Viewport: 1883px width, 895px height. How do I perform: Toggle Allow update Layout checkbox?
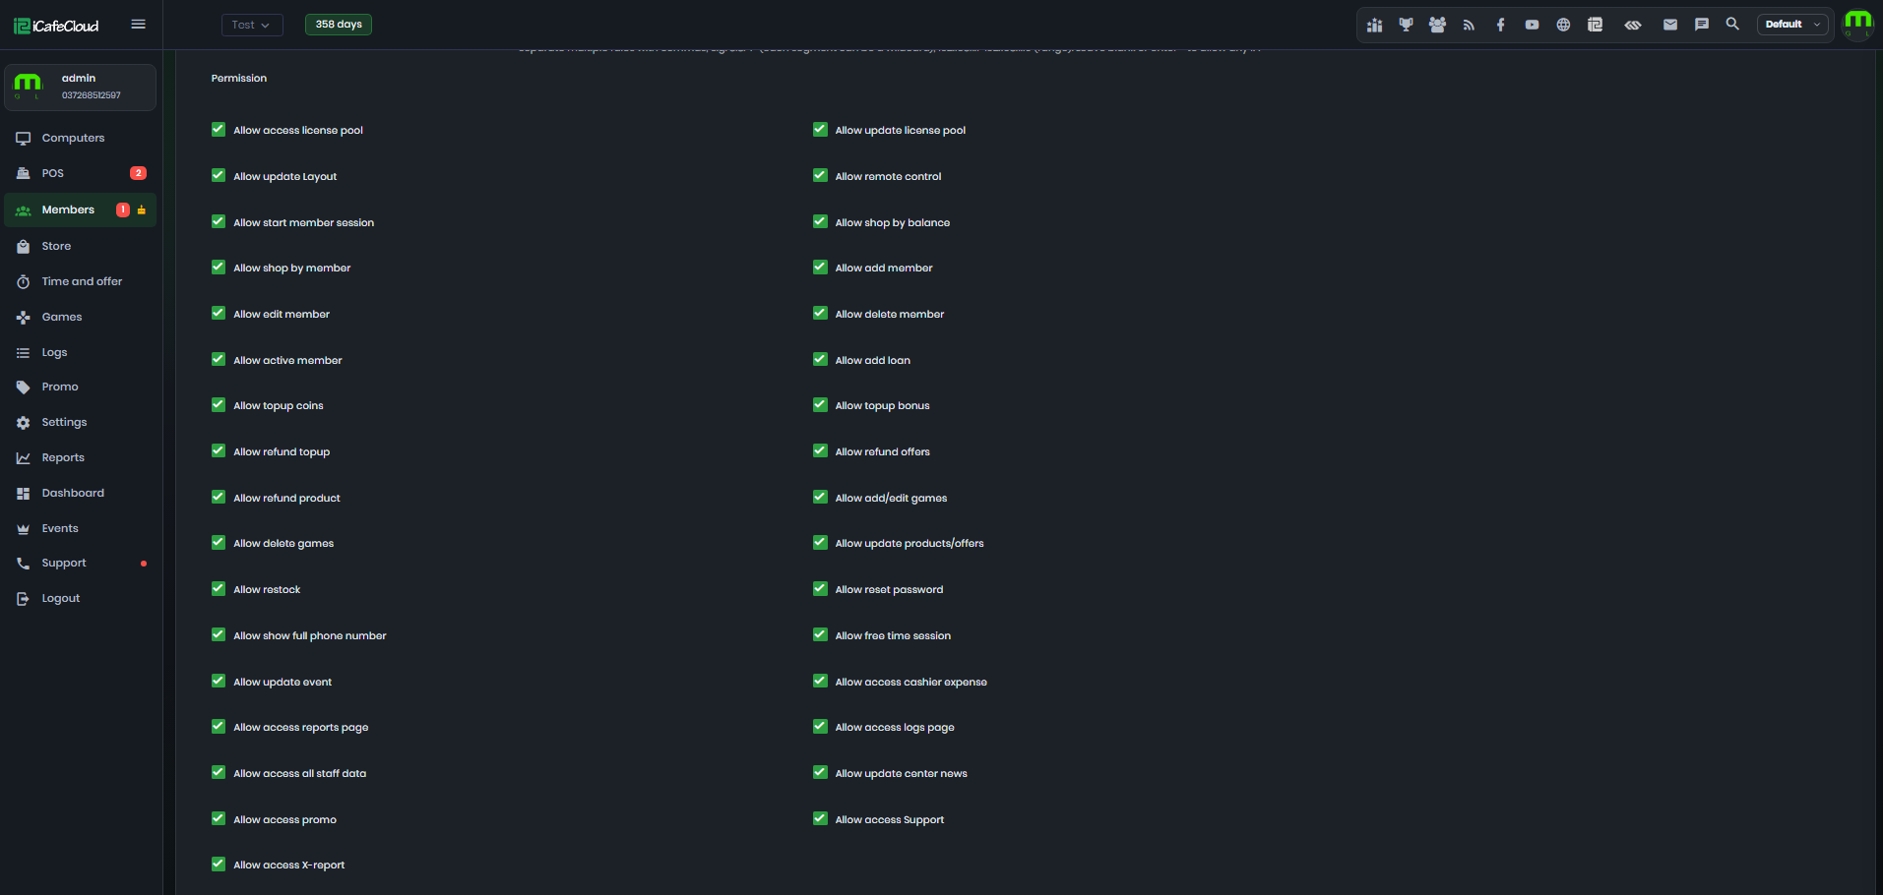point(219,175)
